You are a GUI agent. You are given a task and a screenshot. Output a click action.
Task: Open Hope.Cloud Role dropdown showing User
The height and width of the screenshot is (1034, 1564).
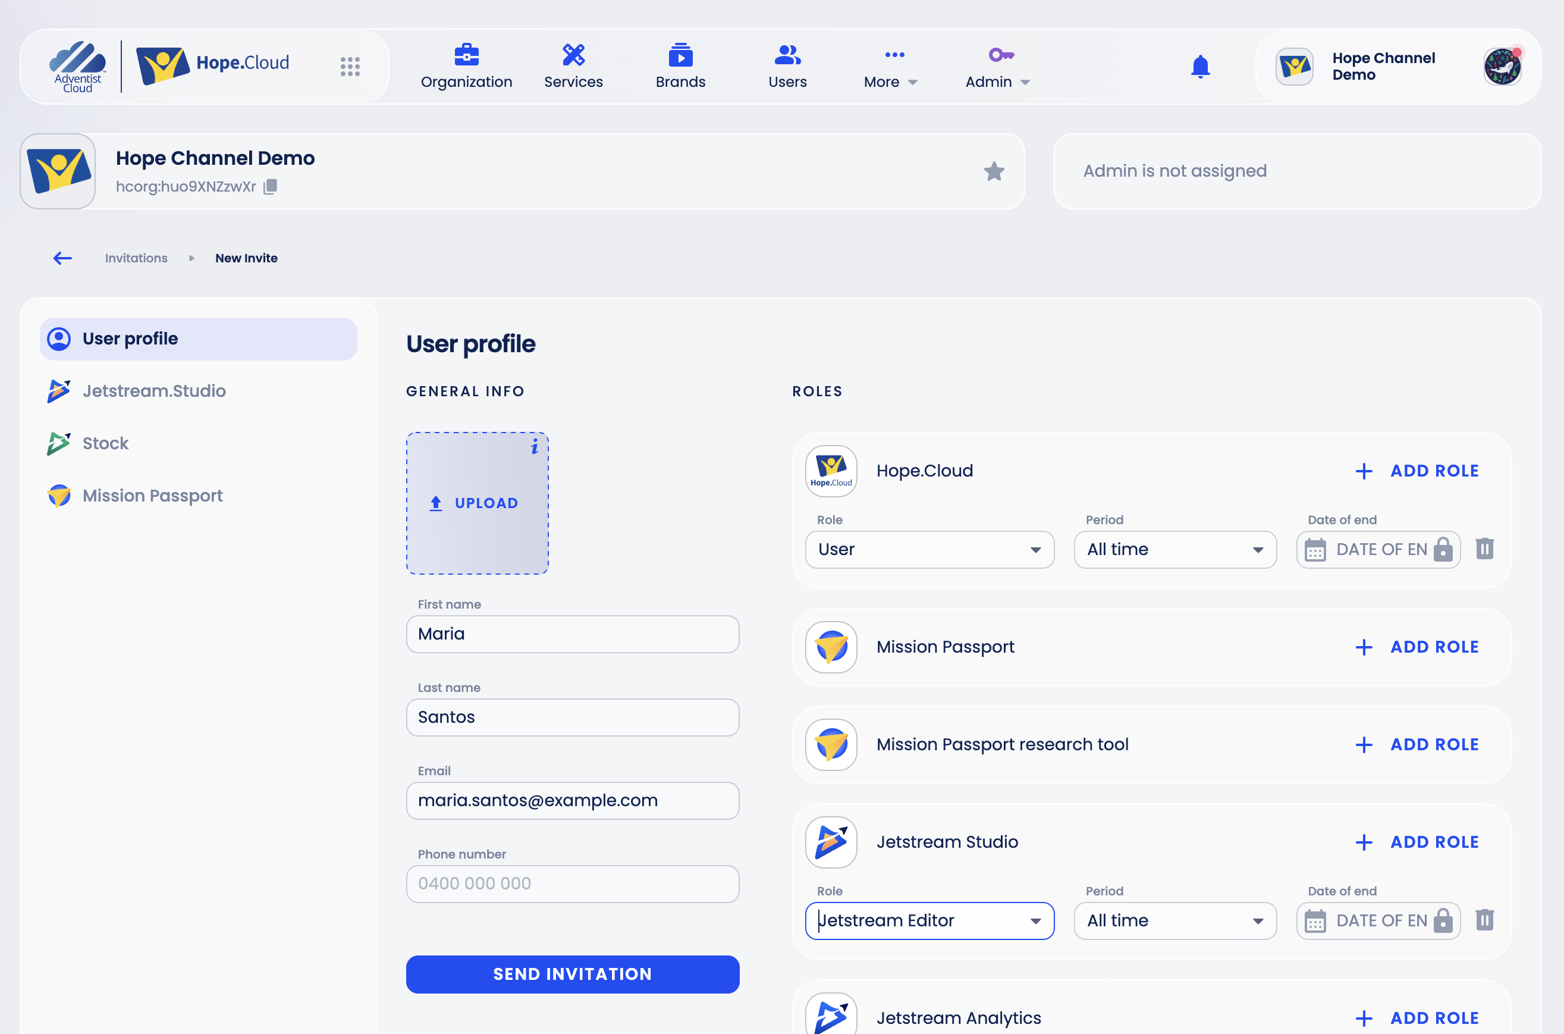pos(929,549)
